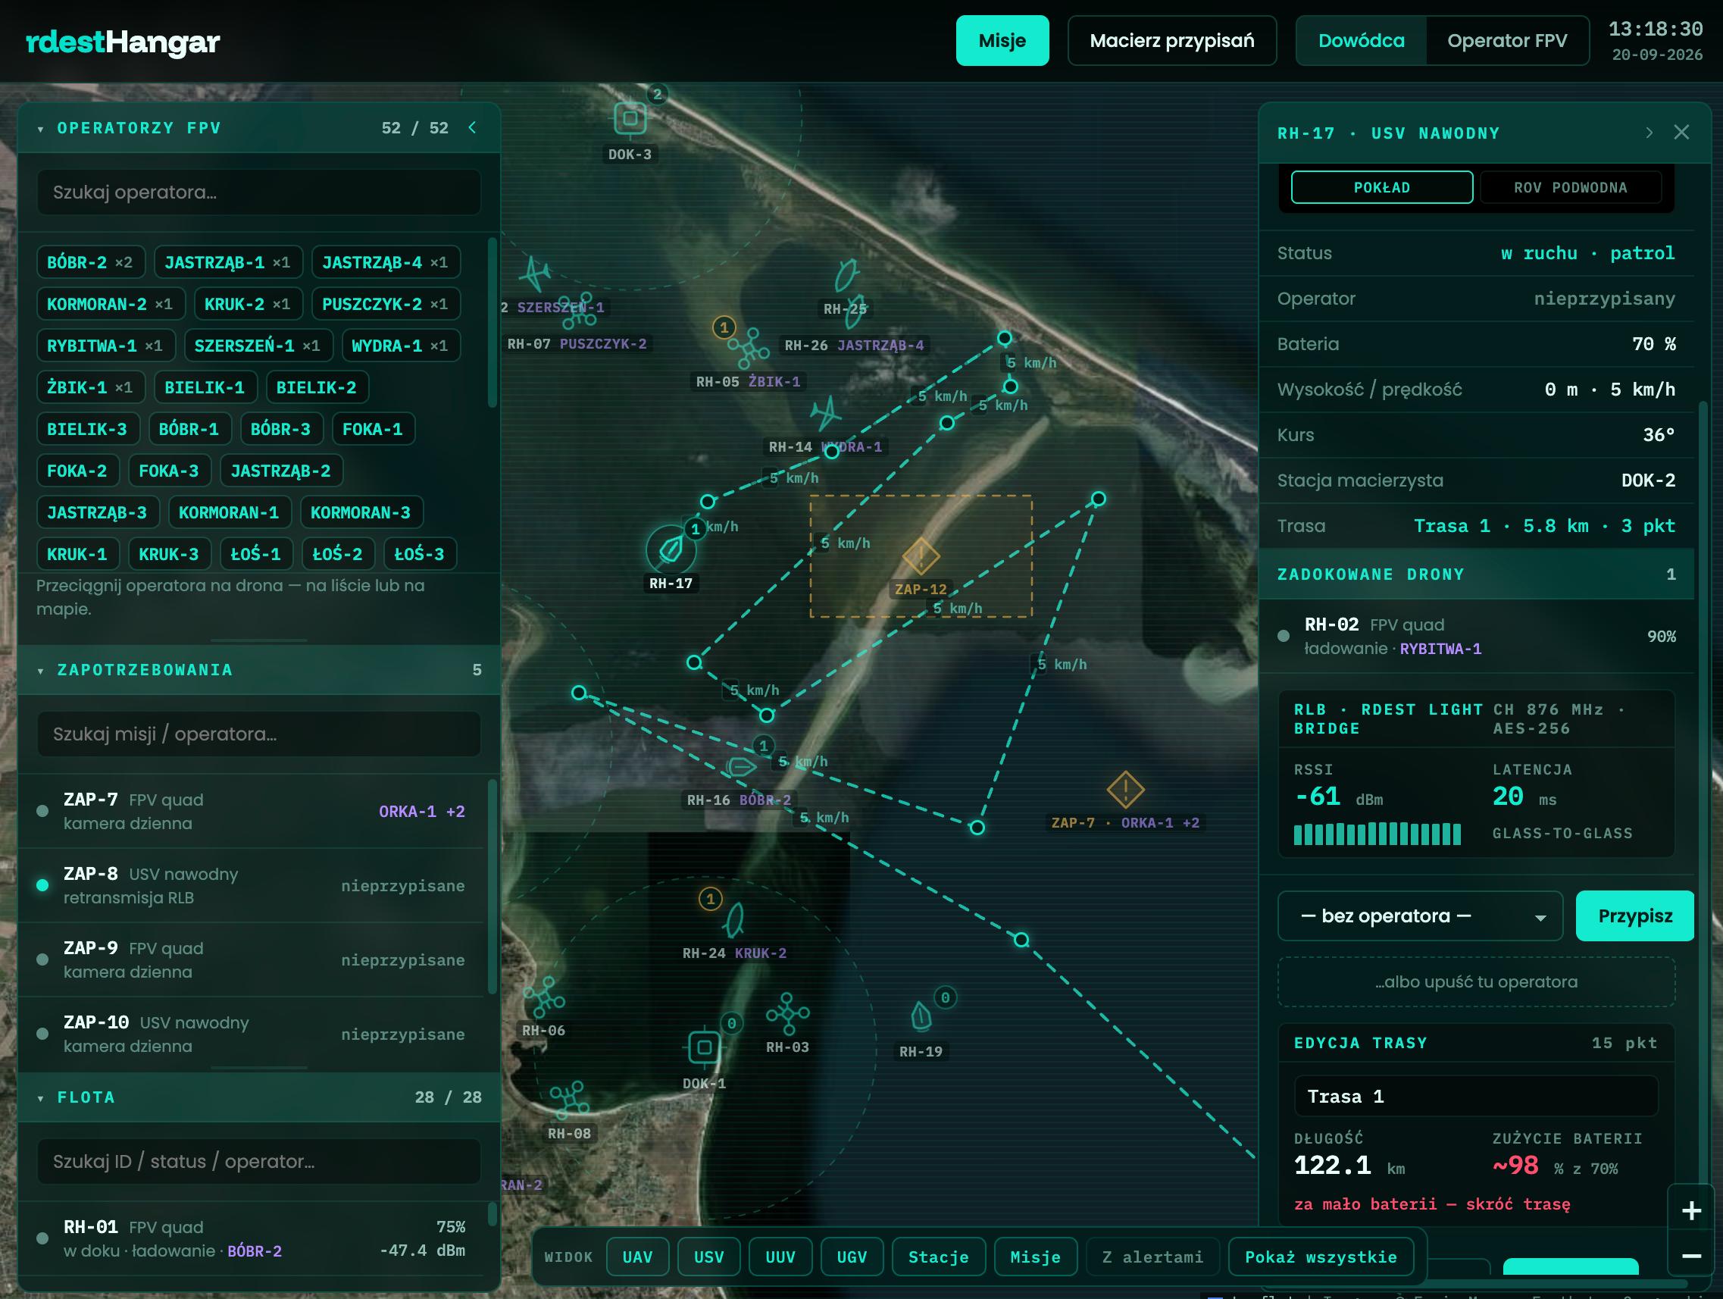Click the DOK-1 station icon
The width and height of the screenshot is (1723, 1299).
pyautogui.click(x=703, y=1047)
